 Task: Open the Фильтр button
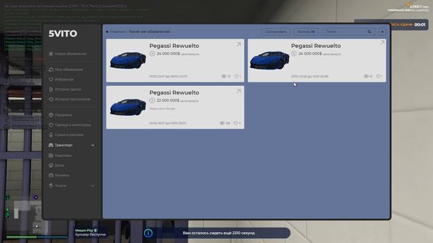click(306, 32)
